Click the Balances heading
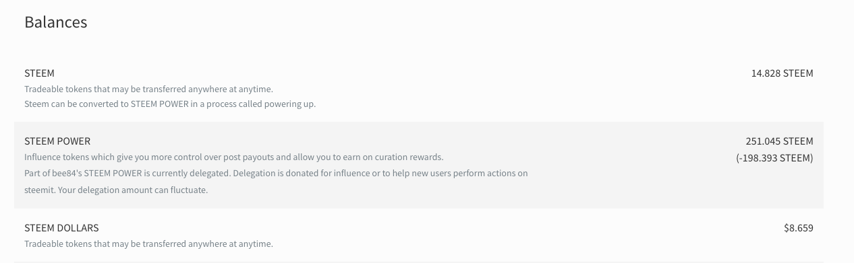 (x=56, y=22)
